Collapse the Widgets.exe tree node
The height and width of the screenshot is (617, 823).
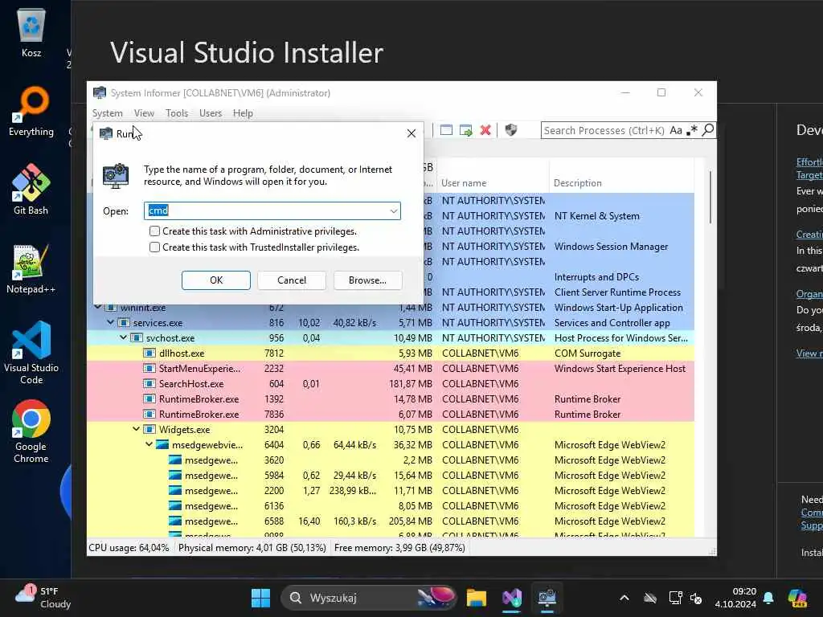pos(137,429)
